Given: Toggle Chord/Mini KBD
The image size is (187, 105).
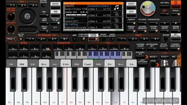Looking at the screenshot, I should pyautogui.click(x=175, y=49).
